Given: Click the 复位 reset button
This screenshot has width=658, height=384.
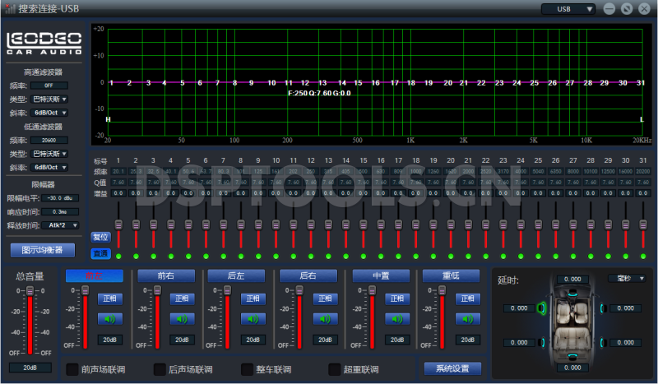Looking at the screenshot, I should pyautogui.click(x=100, y=237).
